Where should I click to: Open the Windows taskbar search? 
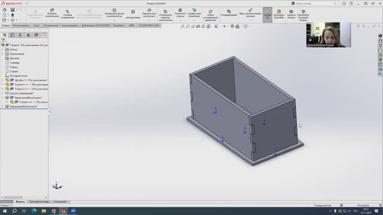click(x=14, y=211)
